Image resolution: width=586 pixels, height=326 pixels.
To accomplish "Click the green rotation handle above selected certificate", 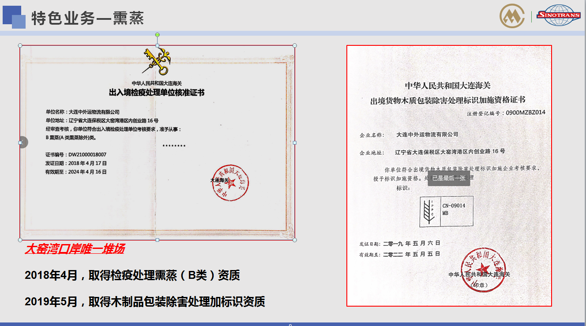I will click(x=158, y=34).
